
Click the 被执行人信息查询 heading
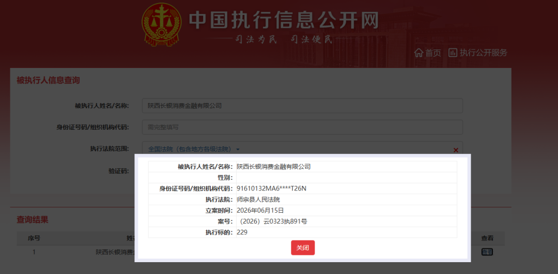click(x=48, y=80)
